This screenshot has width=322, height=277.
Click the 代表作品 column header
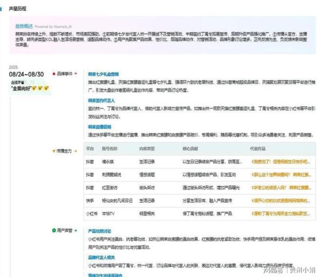point(258,148)
